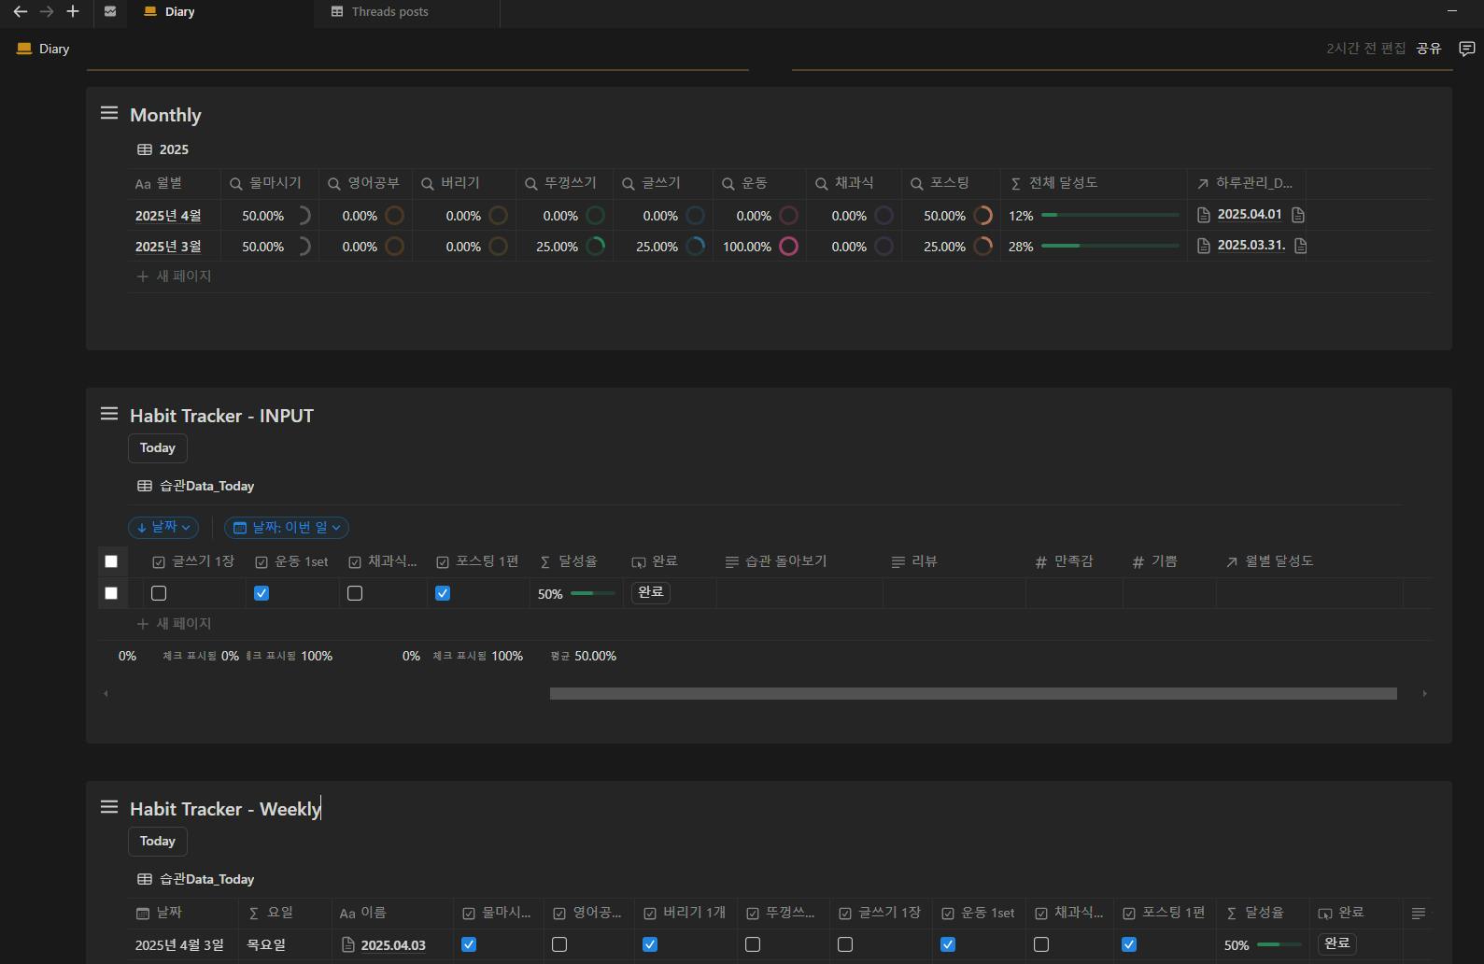Open a new tab with plus icon

pos(73,12)
